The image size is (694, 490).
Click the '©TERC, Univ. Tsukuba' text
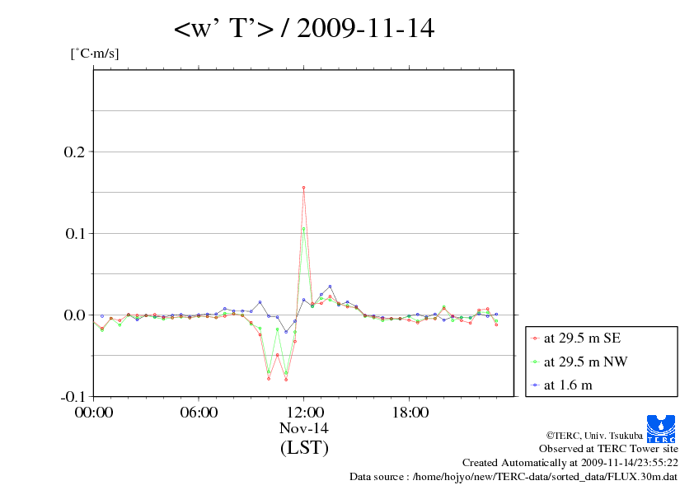[x=594, y=436]
